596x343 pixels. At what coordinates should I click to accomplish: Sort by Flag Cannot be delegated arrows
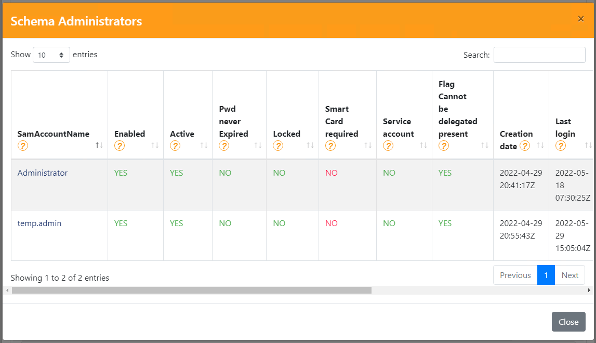coord(485,146)
